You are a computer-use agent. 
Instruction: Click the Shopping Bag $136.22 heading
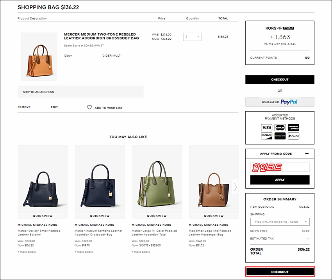click(x=48, y=7)
